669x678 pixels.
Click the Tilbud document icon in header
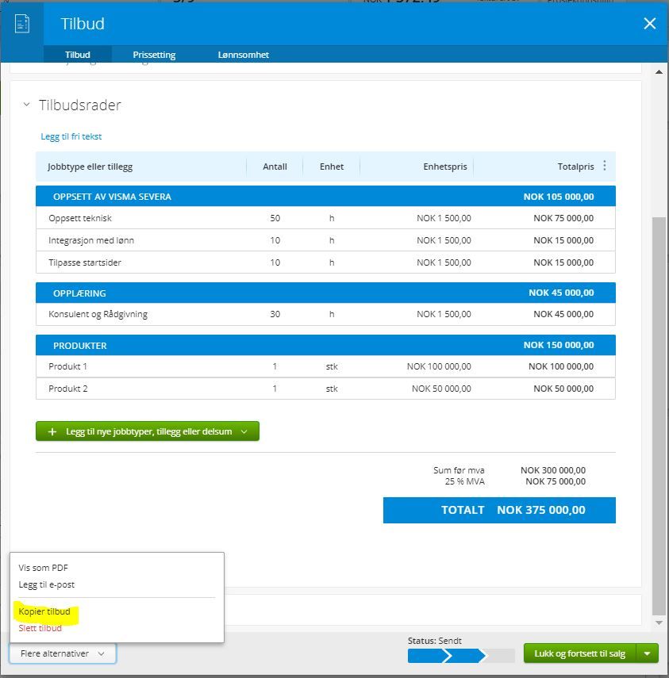tap(22, 23)
